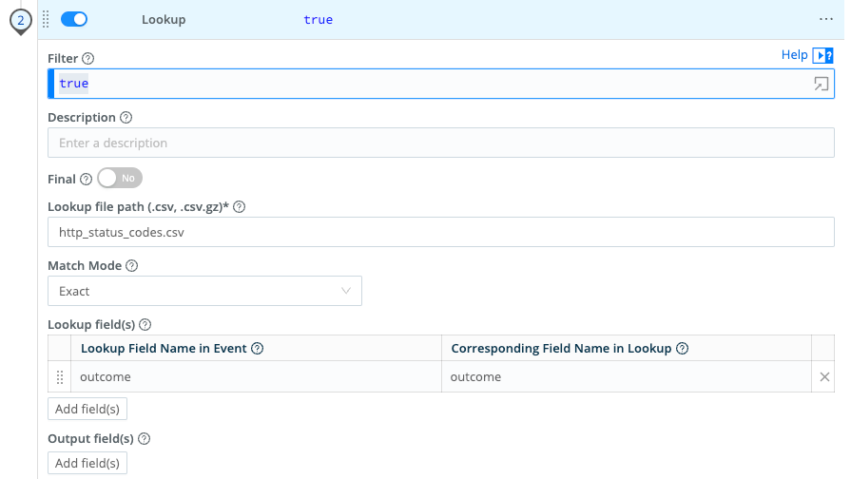851x479 pixels.
Task: Click the Lookup file path help icon
Action: pyautogui.click(x=239, y=207)
